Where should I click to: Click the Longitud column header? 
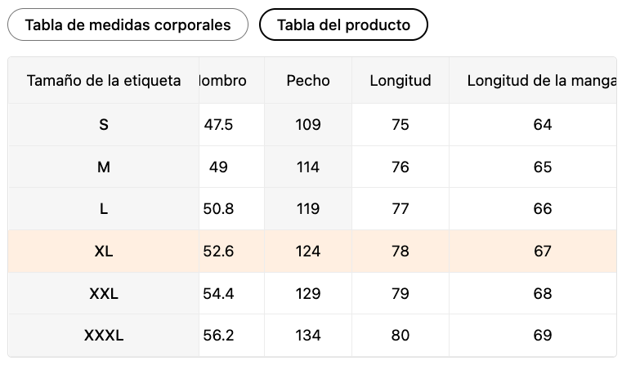pos(401,81)
